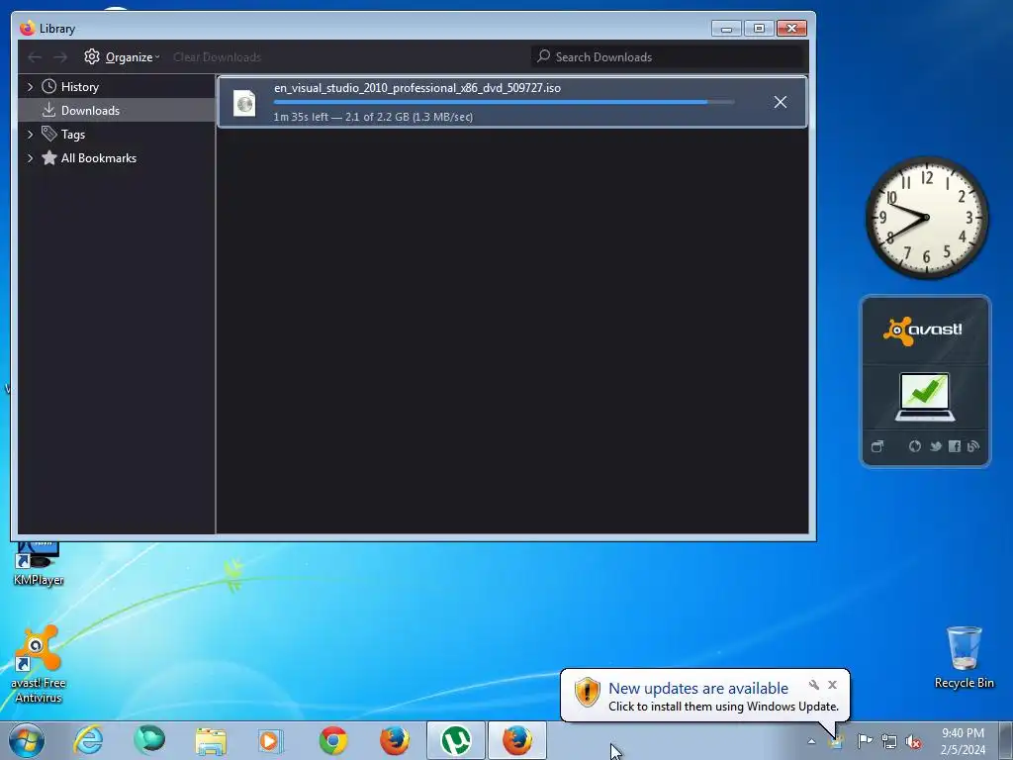Click the avast! Free Antivirus desktop shortcut
The height and width of the screenshot is (760, 1013).
39,664
